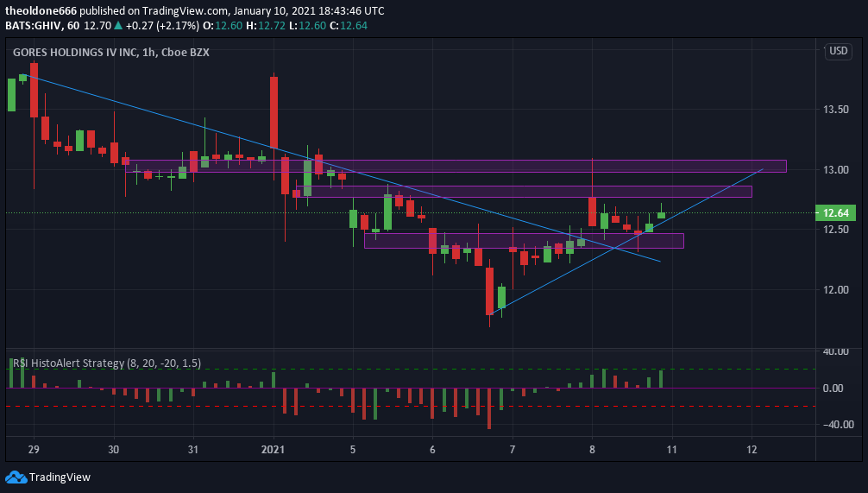Click the RSI HistoAlert Strategy indicator label

[107, 363]
